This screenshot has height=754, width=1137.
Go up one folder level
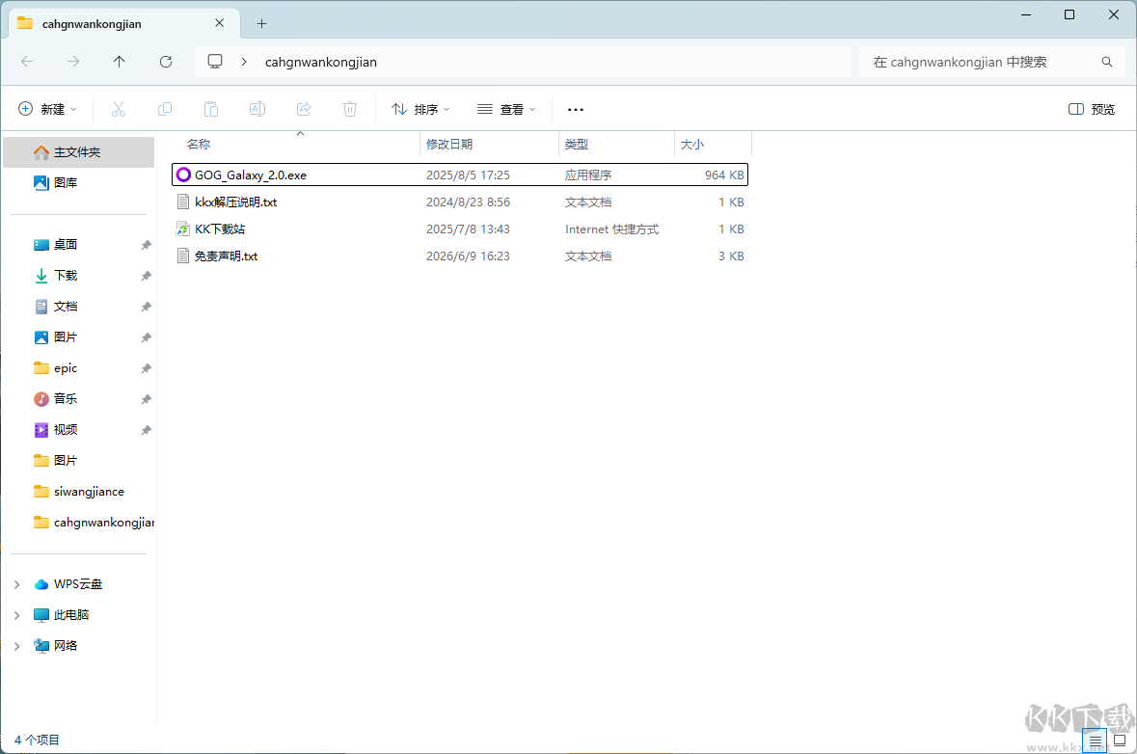coord(119,62)
